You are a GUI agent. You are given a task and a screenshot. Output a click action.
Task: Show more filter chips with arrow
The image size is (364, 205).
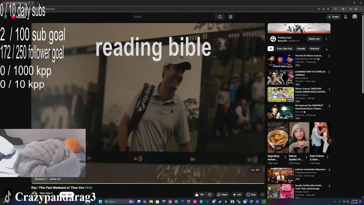tap(326, 49)
